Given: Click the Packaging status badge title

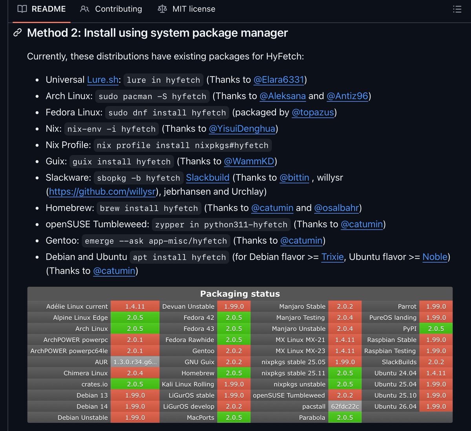Looking at the screenshot, I should coord(240,293).
